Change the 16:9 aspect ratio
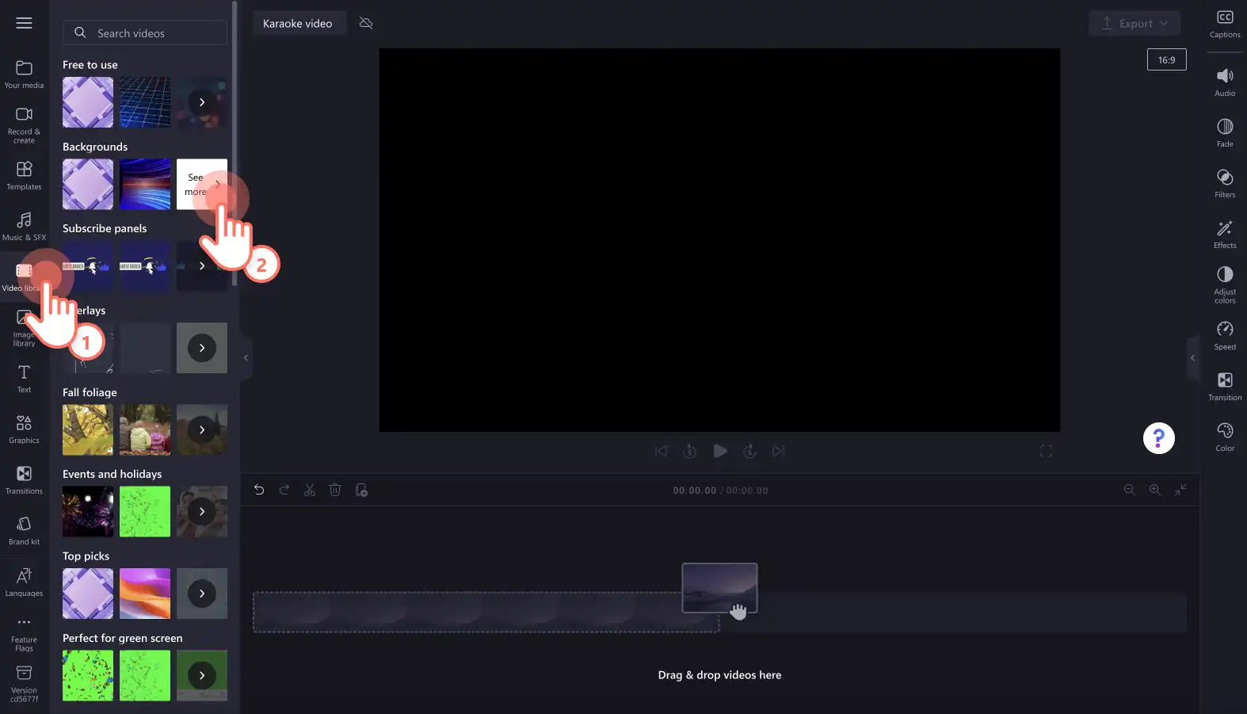Viewport: 1247px width, 714px height. tap(1166, 59)
